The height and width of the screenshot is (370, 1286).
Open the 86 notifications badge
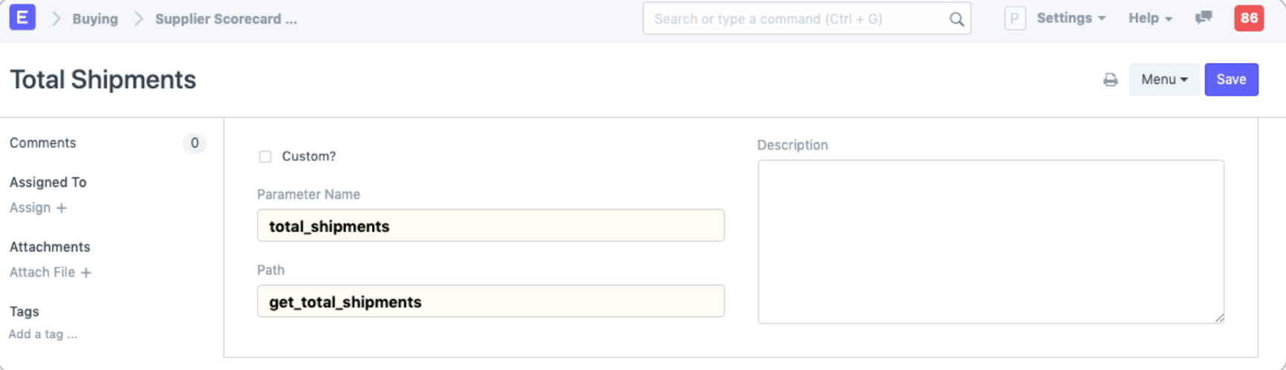coord(1249,19)
